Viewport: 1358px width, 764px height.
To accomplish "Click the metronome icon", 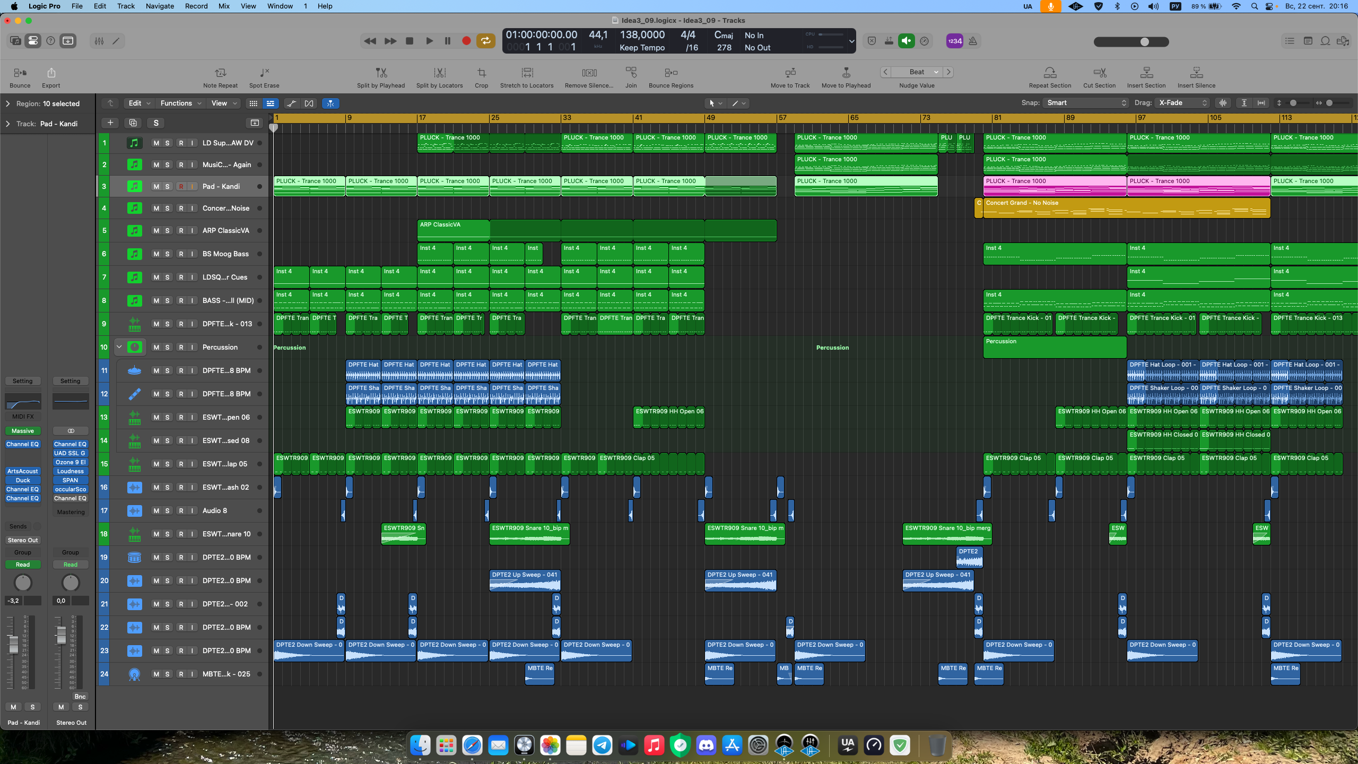I will tap(973, 41).
